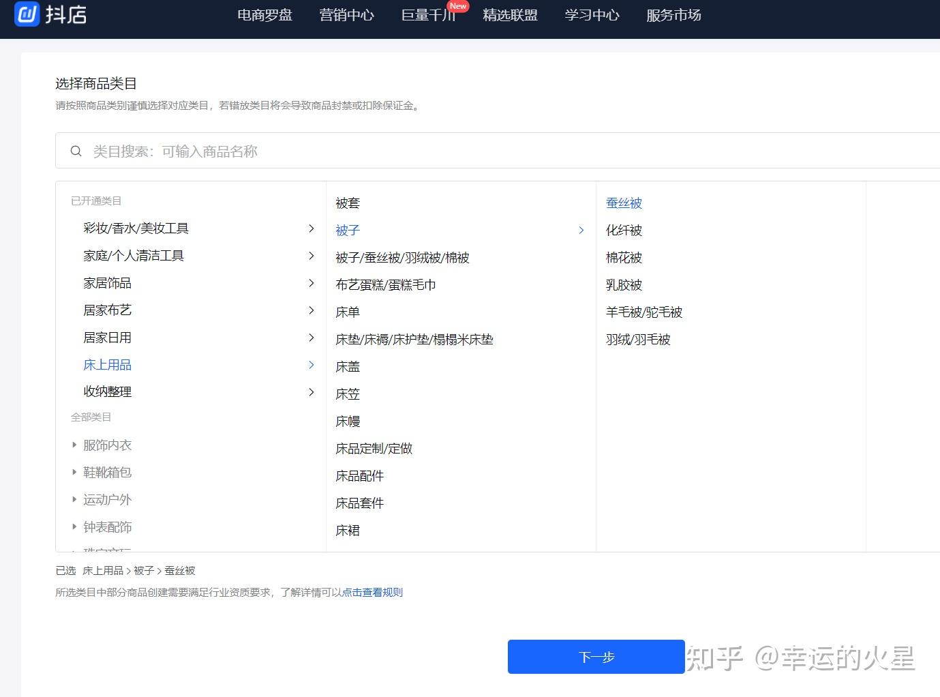Expand chevron for 彩妆/香水/美妆工具
940x697 pixels.
click(x=312, y=228)
